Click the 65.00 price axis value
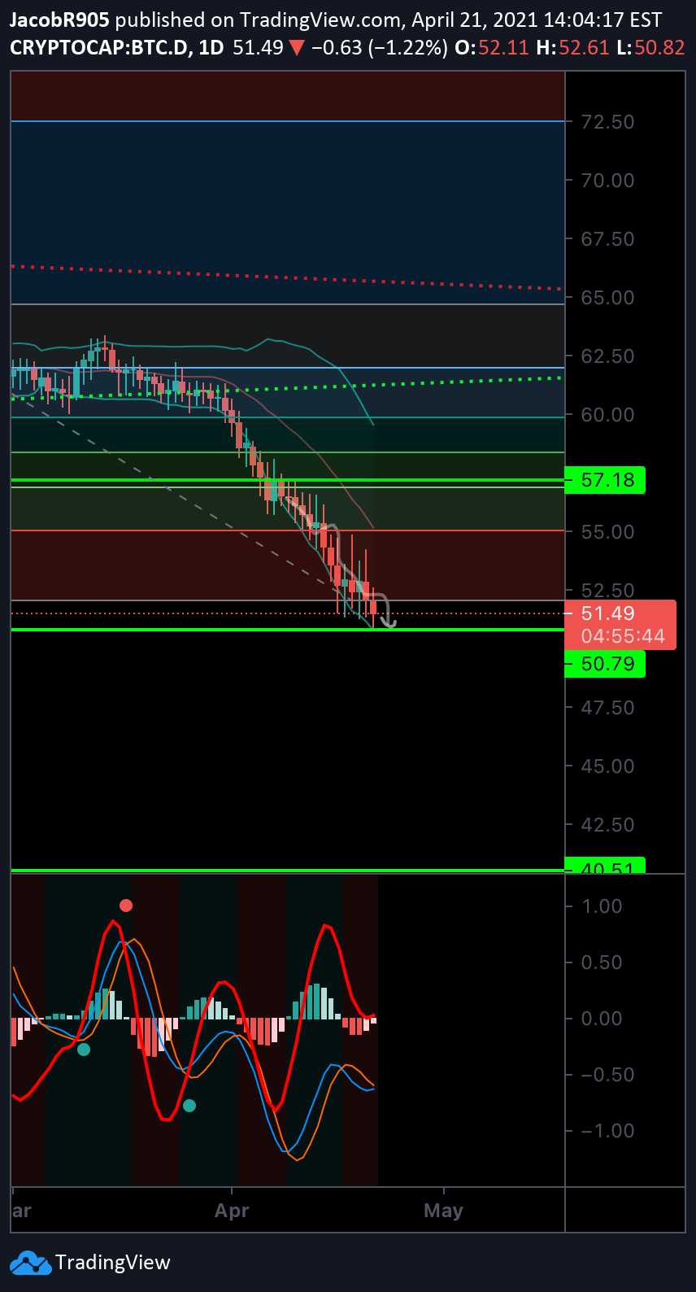This screenshot has height=1292, width=696. click(x=608, y=298)
